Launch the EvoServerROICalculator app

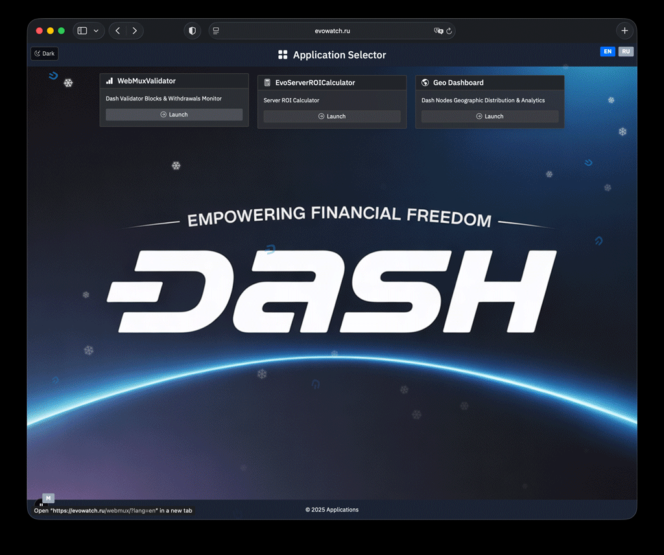click(331, 116)
